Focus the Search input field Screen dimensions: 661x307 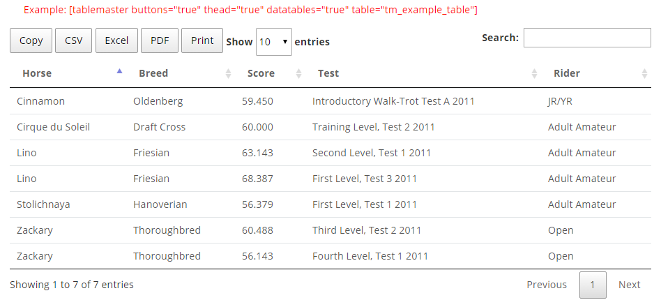[587, 38]
